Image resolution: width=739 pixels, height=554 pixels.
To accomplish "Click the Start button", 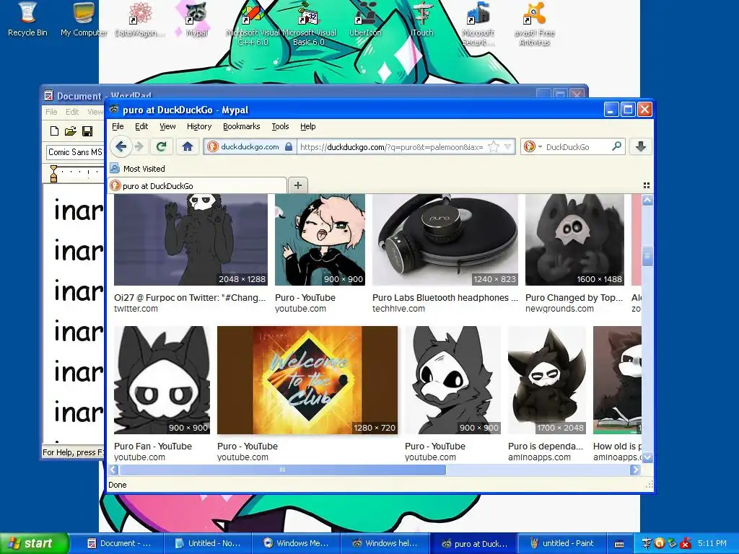I will coord(35,543).
